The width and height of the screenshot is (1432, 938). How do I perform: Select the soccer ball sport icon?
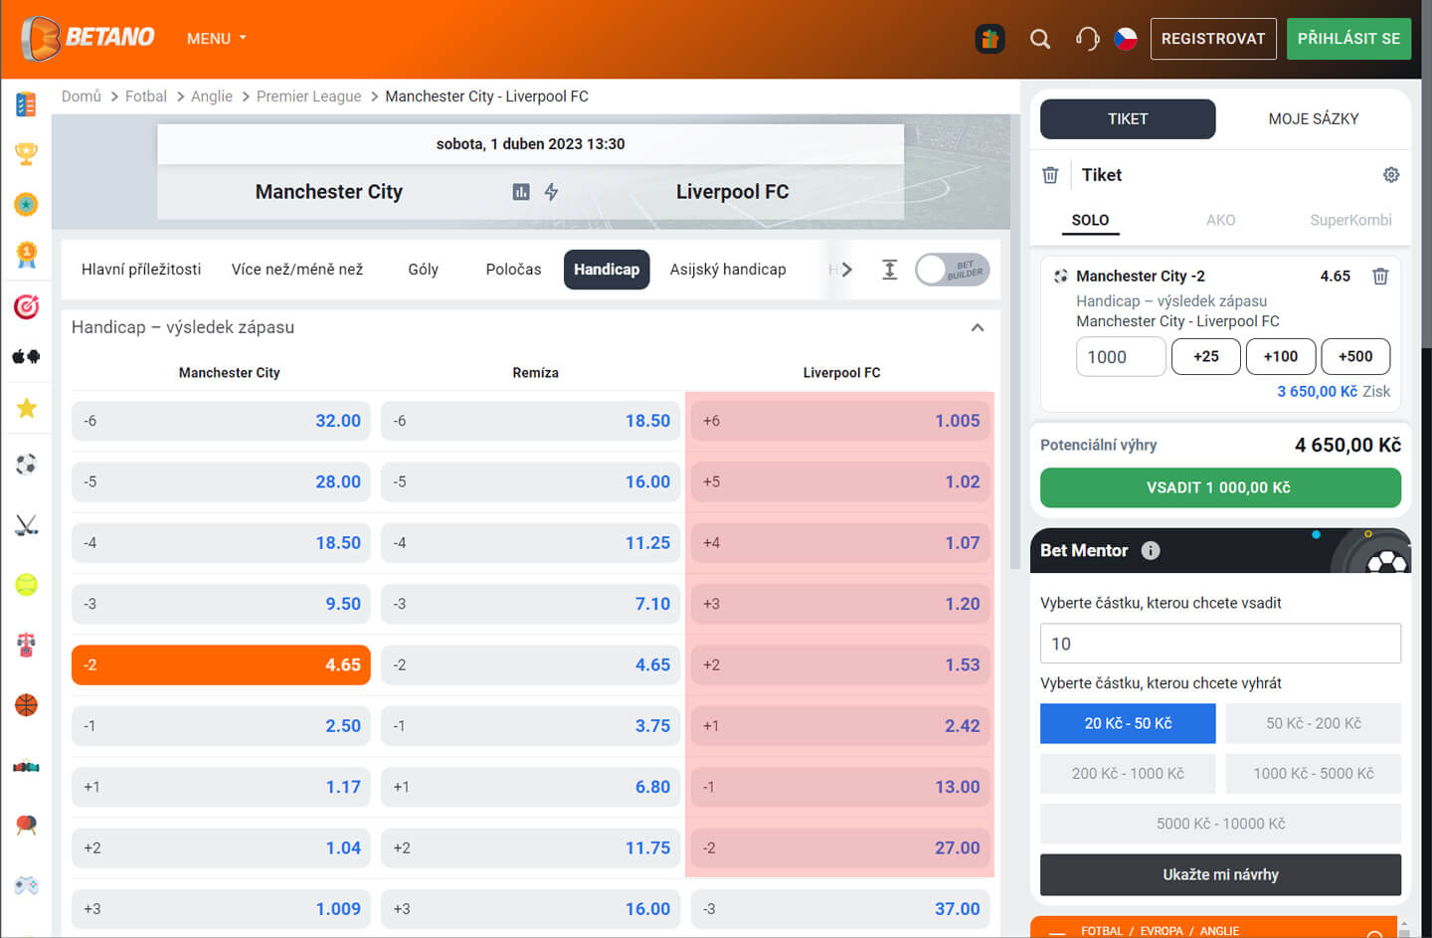[26, 465]
